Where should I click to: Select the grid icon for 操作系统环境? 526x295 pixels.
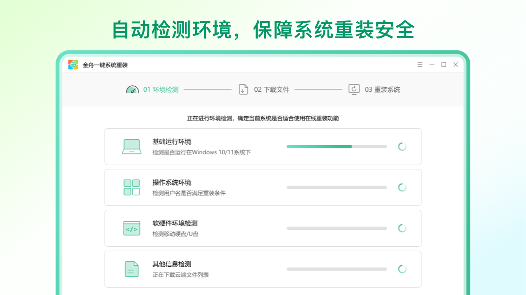coord(131,187)
